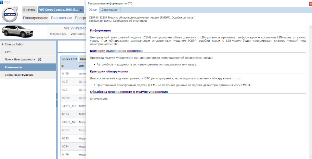Screen dimensions: 312x159
Task: Click the ID column header
Action: 63,66
